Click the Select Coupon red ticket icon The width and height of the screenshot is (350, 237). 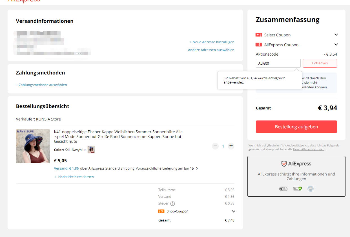258,35
